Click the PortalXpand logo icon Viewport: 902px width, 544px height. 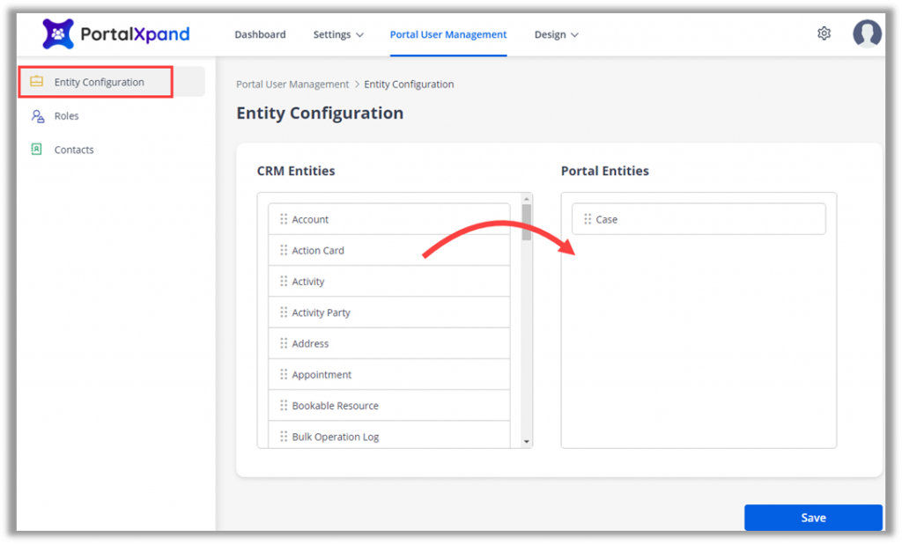(58, 34)
